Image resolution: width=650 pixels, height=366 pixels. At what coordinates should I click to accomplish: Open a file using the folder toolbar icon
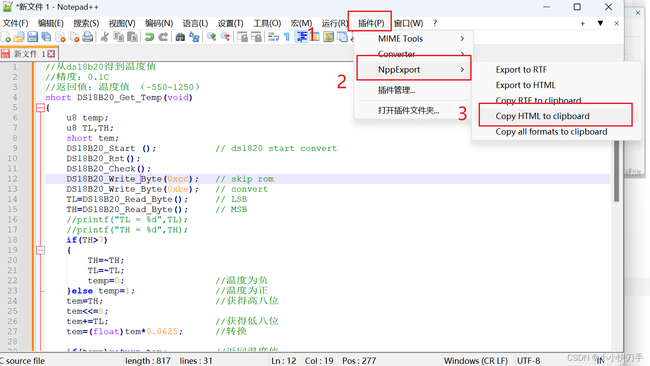(19, 37)
